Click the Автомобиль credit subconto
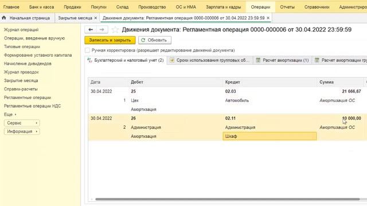 [237, 101]
